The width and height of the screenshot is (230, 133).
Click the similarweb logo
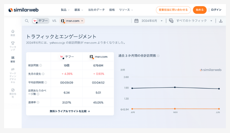pyautogui.click(x=24, y=10)
